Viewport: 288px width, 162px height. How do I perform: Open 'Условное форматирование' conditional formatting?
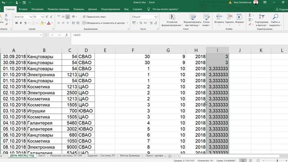pos(172,20)
